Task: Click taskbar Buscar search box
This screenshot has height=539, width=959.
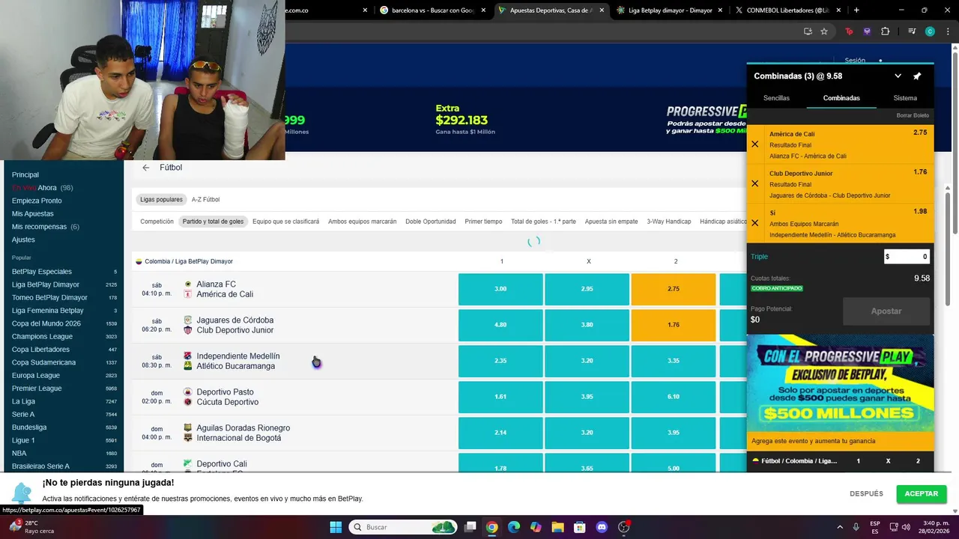Action: (404, 527)
